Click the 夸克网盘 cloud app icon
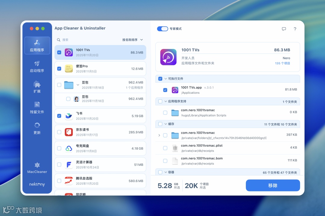Screen dimensions: 325x216 [69, 148]
